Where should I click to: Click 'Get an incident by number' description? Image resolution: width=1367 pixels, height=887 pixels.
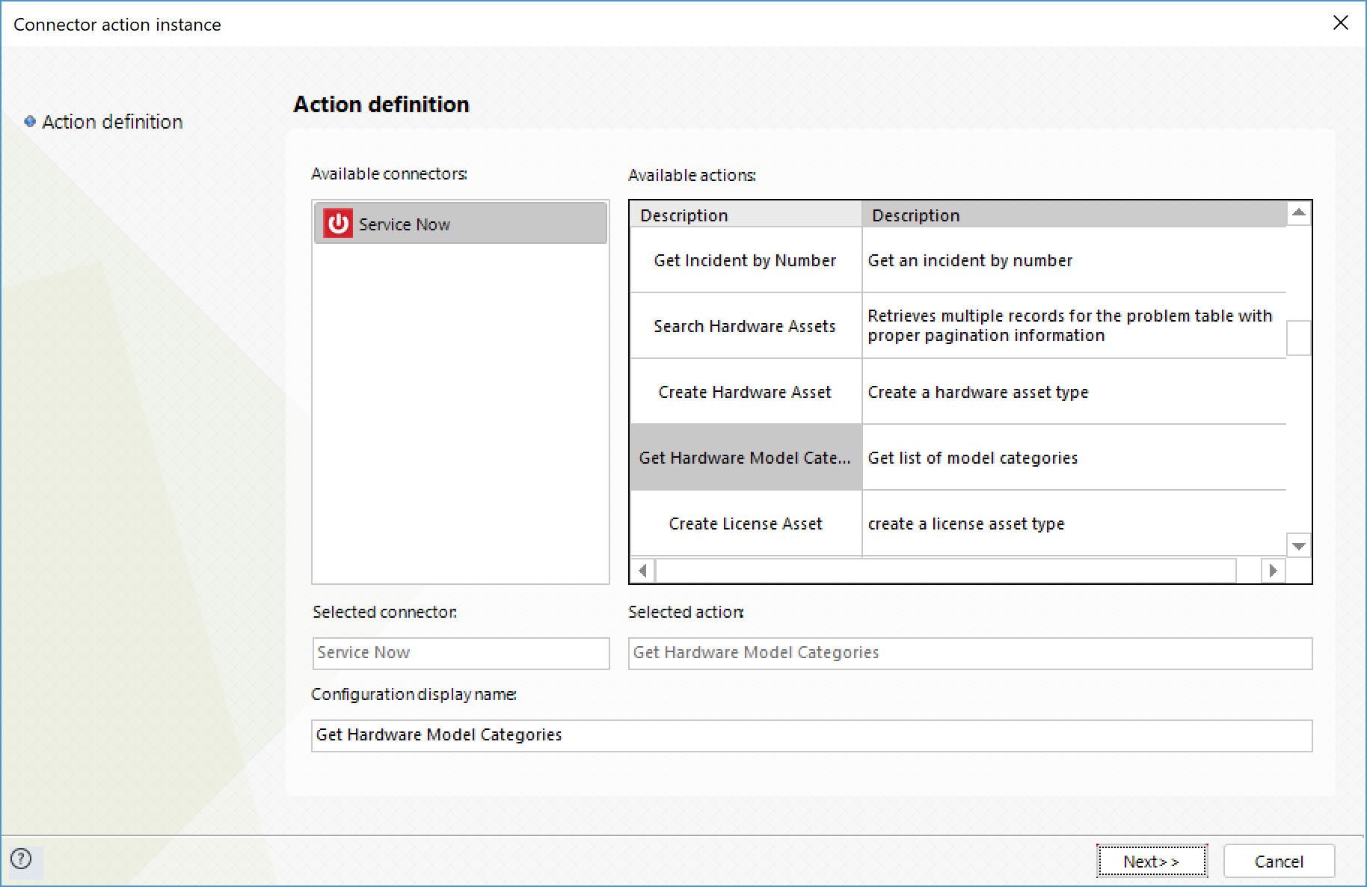1075,260
